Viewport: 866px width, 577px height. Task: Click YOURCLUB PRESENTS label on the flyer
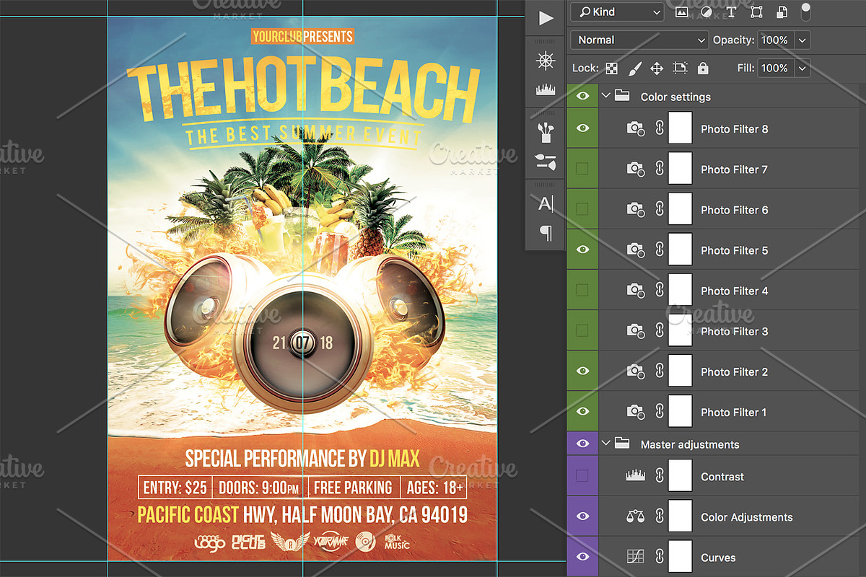[x=302, y=36]
